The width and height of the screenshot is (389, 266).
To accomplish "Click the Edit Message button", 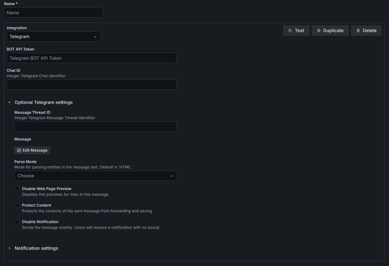I will click(32, 150).
